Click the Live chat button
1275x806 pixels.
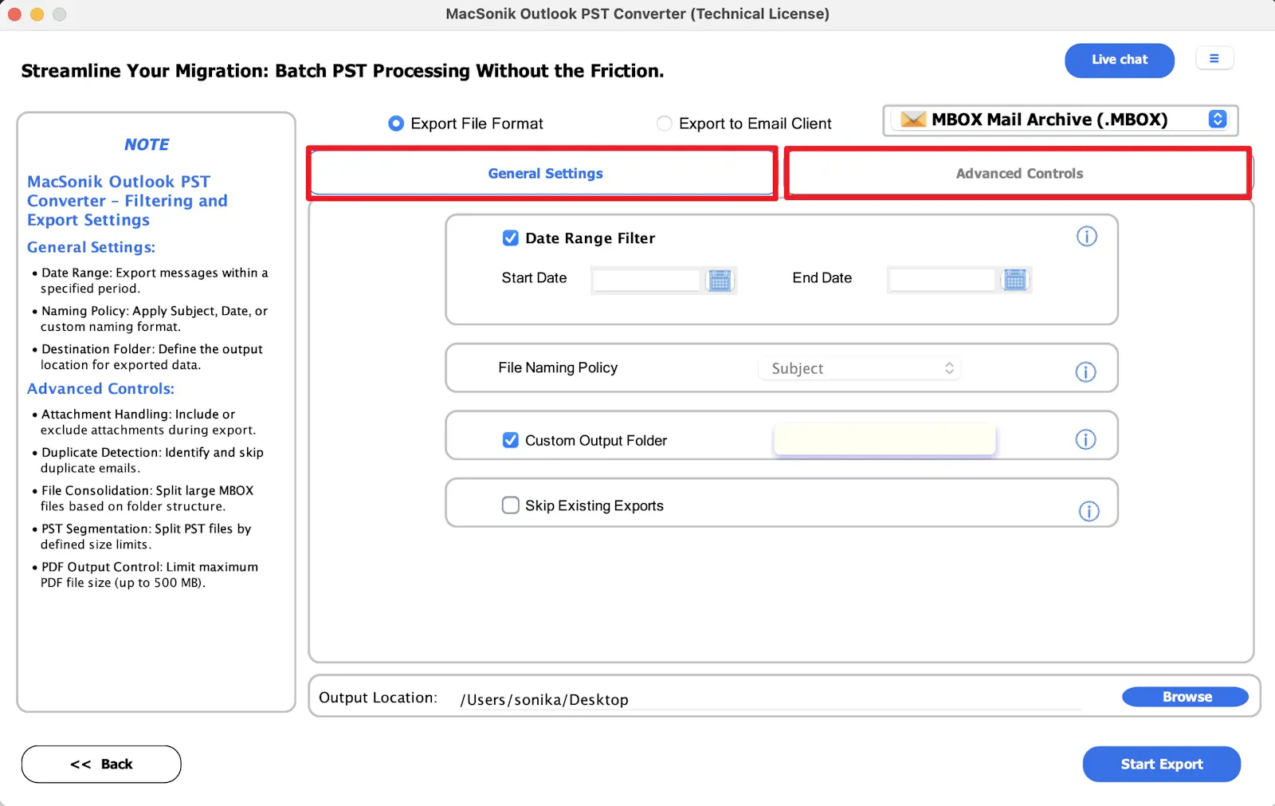[x=1120, y=60]
